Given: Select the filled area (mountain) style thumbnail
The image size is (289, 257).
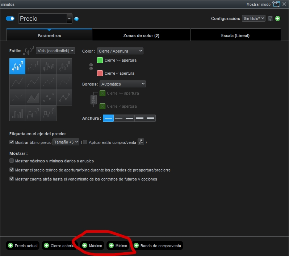Looking at the screenshot, I should pyautogui.click(x=33, y=98).
